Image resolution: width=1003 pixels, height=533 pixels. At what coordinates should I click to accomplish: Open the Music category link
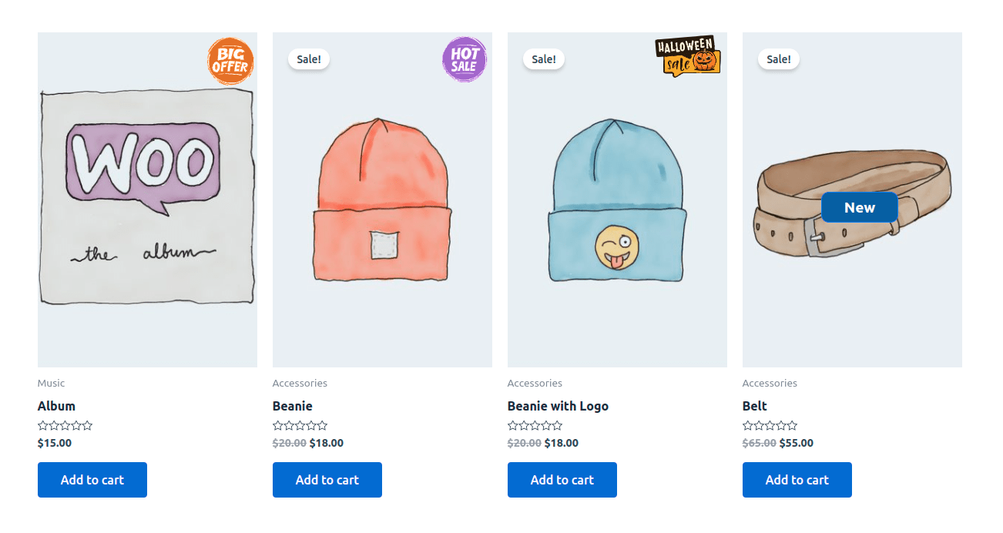click(51, 383)
